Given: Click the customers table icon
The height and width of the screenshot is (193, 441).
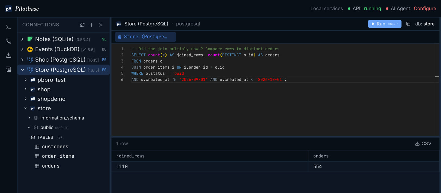Looking at the screenshot, I should coord(37,147).
